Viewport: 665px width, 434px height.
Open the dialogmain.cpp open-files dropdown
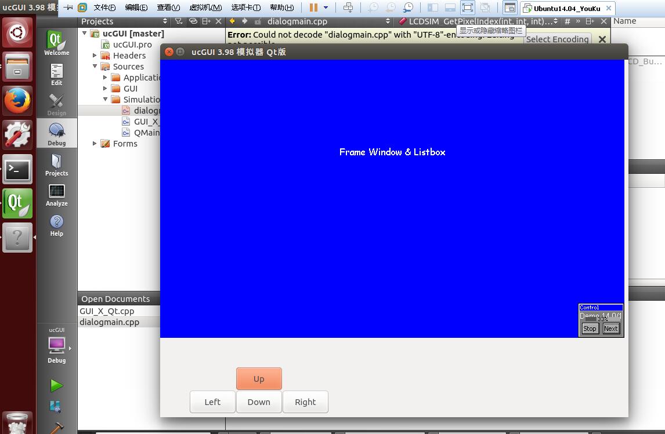388,21
